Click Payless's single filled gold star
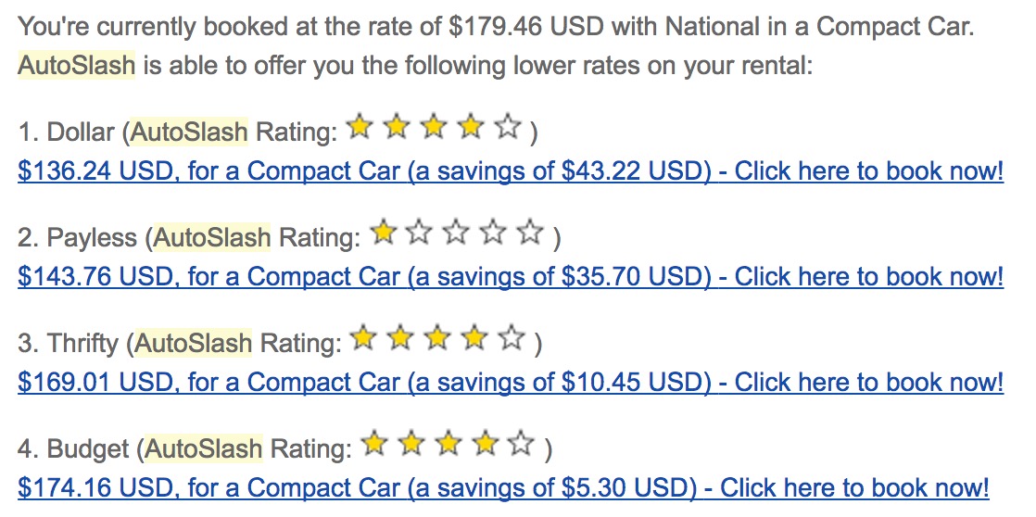Screen dimensions: 1036x517 pos(382,233)
